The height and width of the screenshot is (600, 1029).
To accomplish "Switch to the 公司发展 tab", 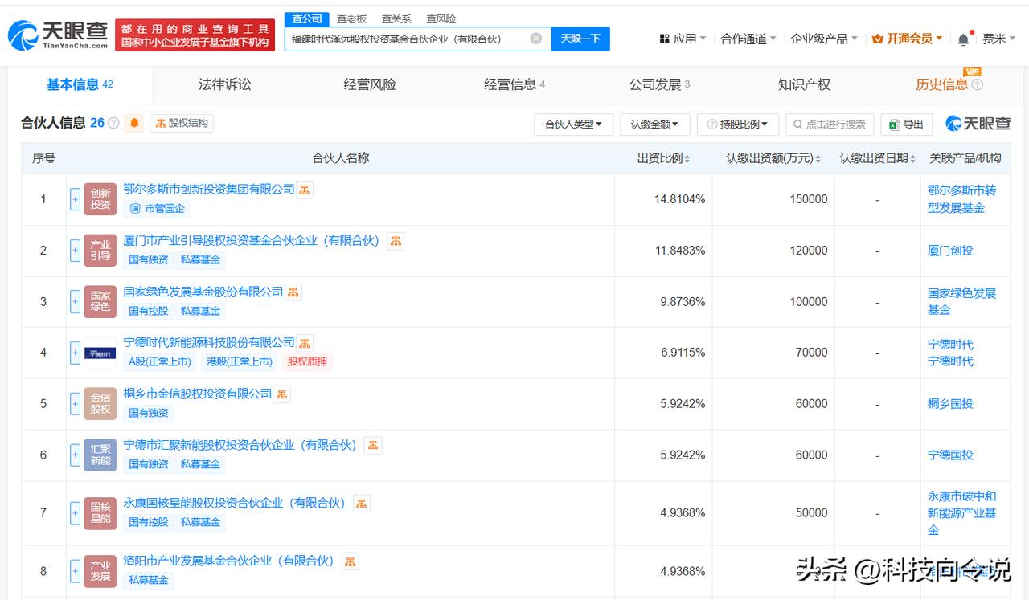I will pyautogui.click(x=659, y=84).
